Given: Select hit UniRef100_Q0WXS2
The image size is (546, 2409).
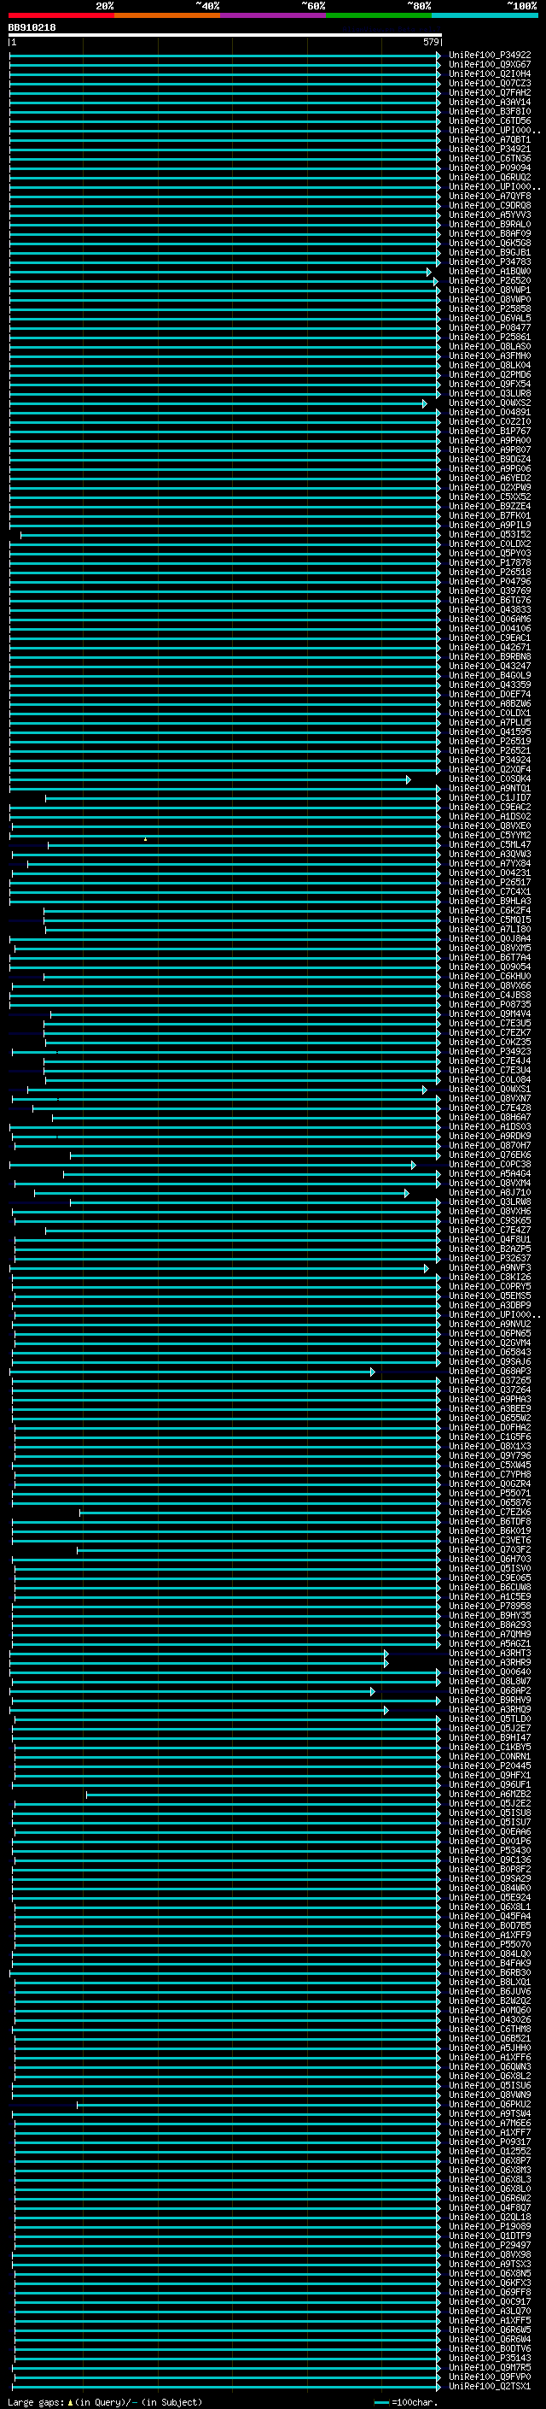Looking at the screenshot, I should tap(489, 403).
